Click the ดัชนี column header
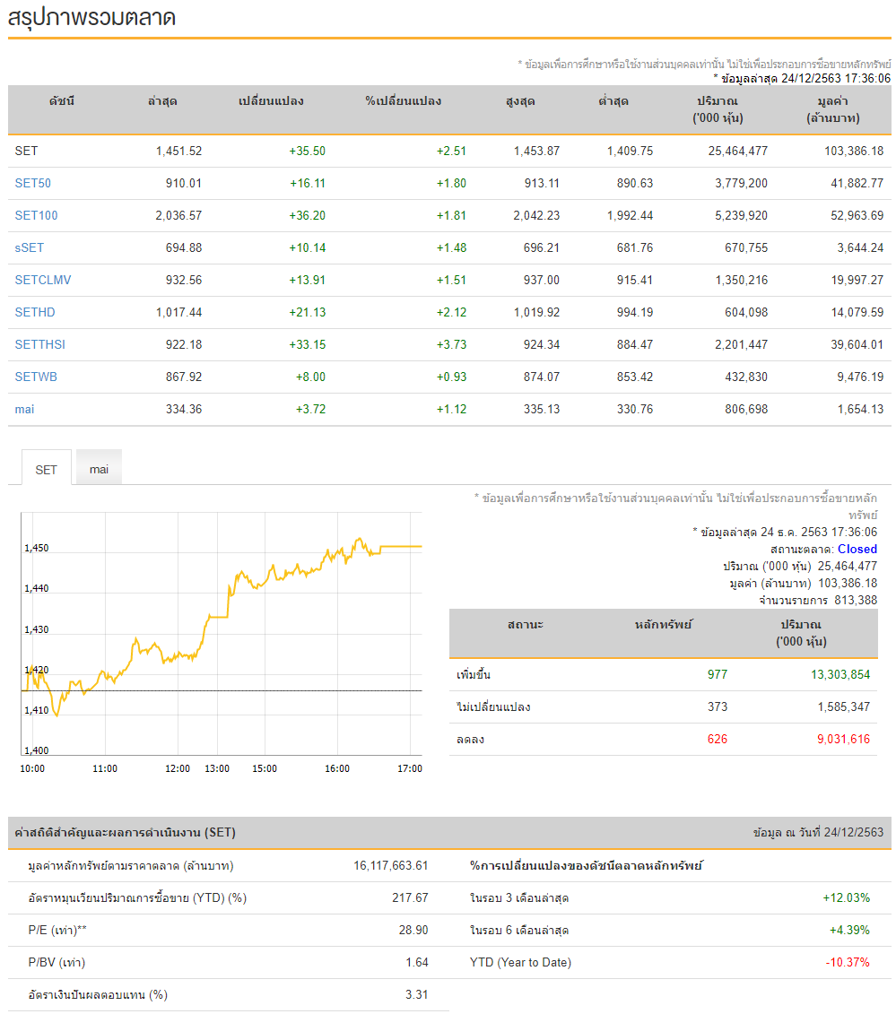Image resolution: width=896 pixels, height=1014 pixels. point(62,101)
